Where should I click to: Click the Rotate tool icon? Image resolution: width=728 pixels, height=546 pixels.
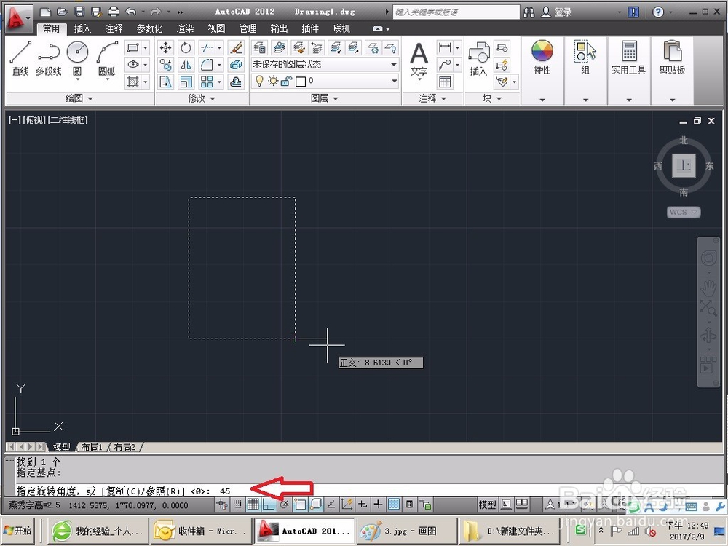coord(186,48)
